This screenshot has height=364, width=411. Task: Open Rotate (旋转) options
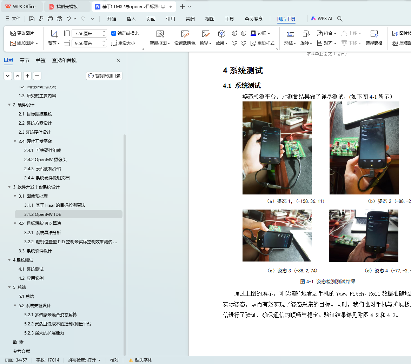(306, 38)
